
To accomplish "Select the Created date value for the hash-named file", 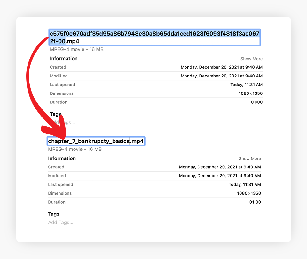I will (x=221, y=67).
